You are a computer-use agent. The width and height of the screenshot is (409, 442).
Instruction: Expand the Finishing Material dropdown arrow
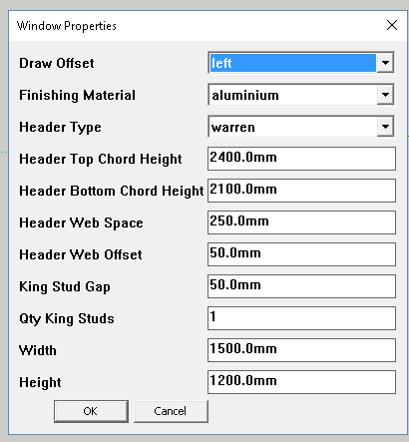tap(385, 95)
